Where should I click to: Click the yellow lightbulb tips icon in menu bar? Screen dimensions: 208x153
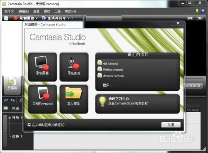tap(197, 11)
